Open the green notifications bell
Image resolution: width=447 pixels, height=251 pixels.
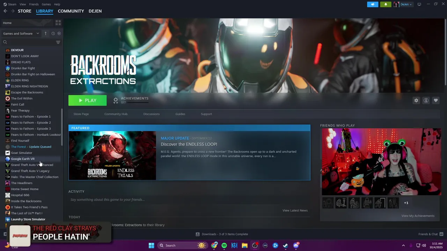(x=386, y=4)
